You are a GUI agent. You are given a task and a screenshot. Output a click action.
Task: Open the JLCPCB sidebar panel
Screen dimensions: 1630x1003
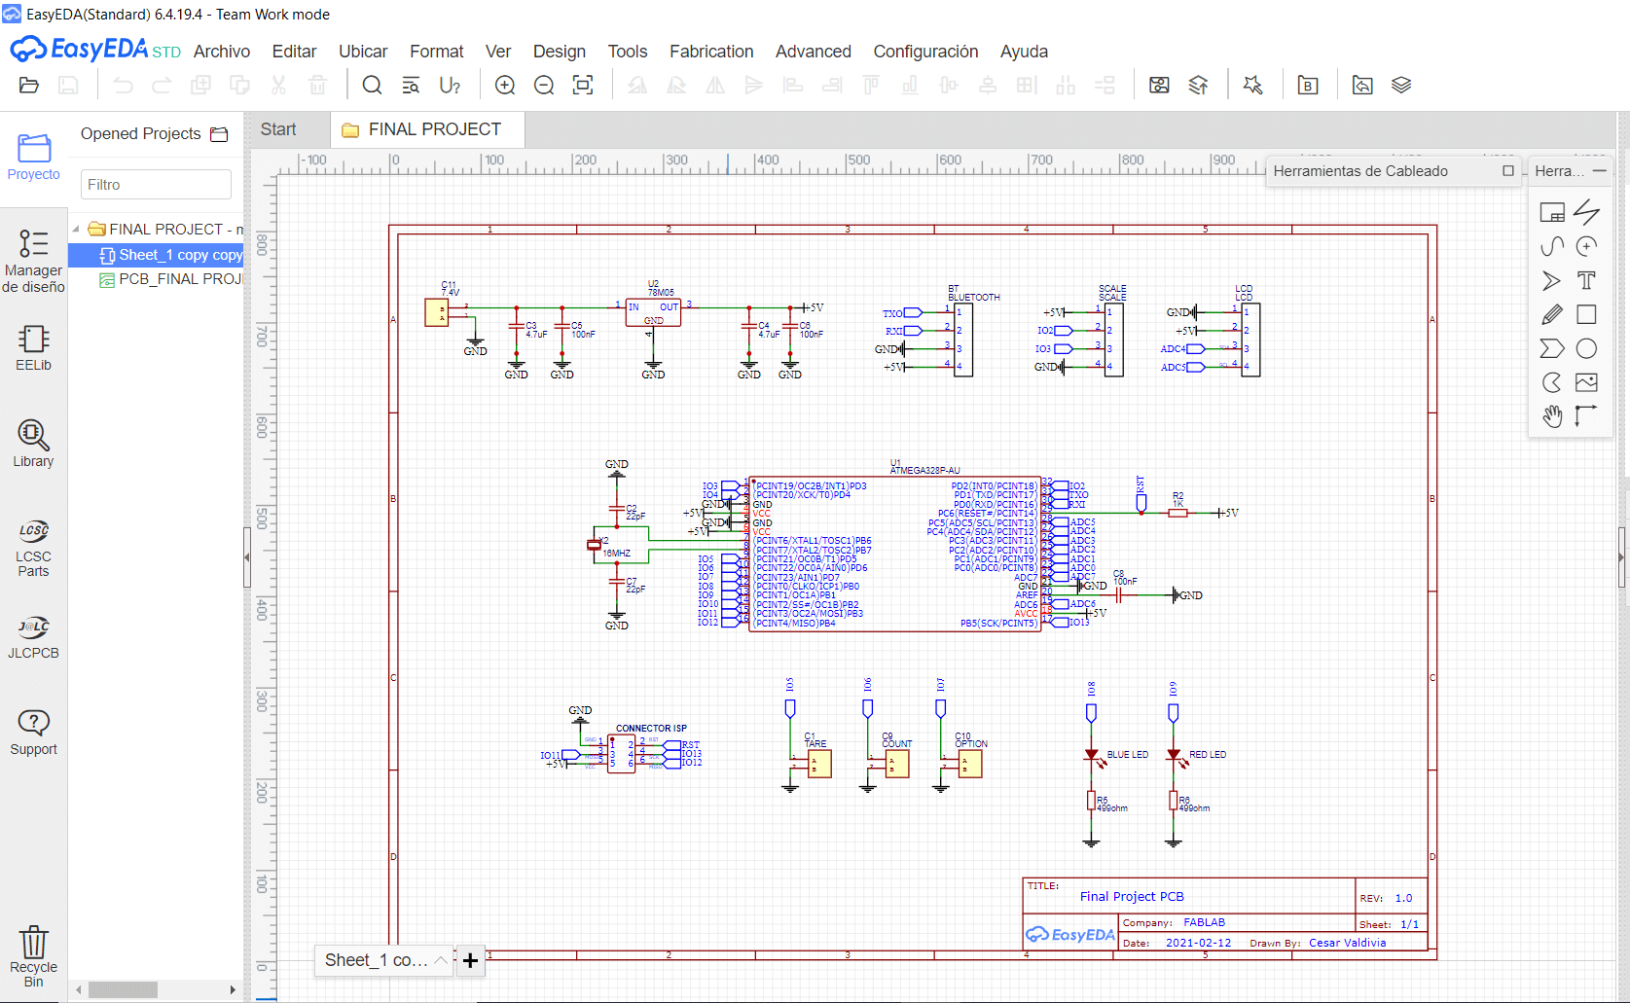[33, 636]
